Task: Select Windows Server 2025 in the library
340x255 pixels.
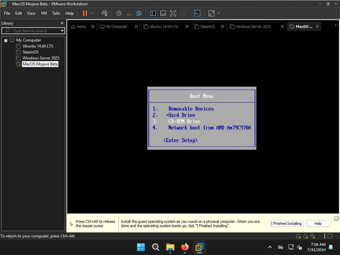Action: point(41,58)
